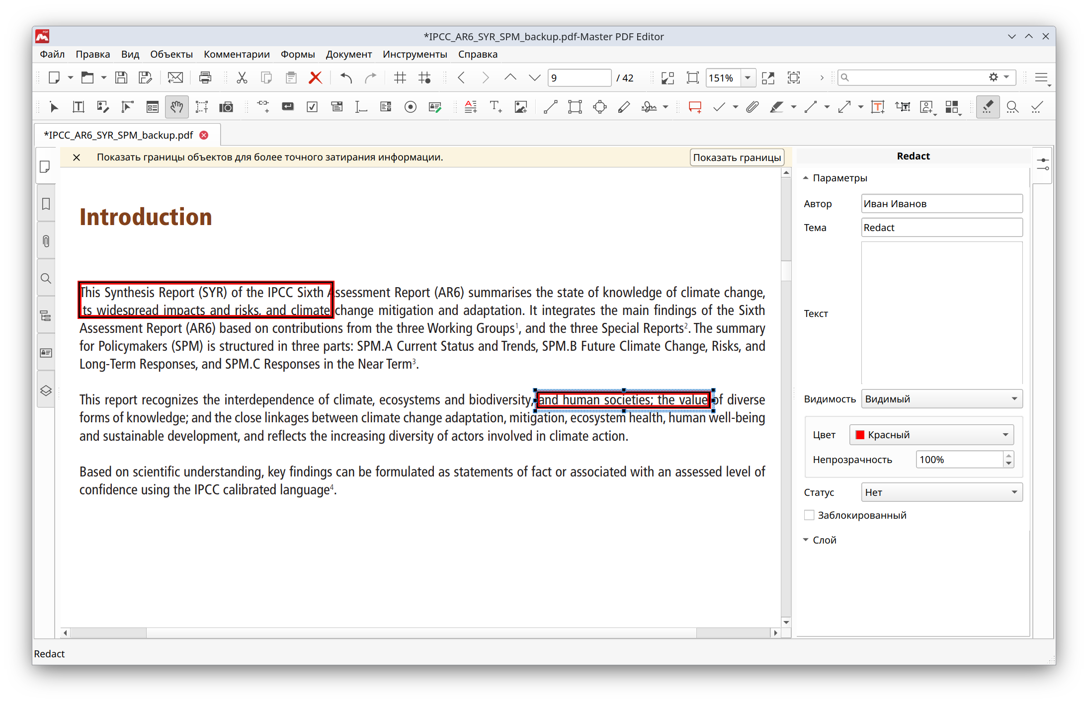
Task: Click the Тема input field
Action: pyautogui.click(x=942, y=228)
